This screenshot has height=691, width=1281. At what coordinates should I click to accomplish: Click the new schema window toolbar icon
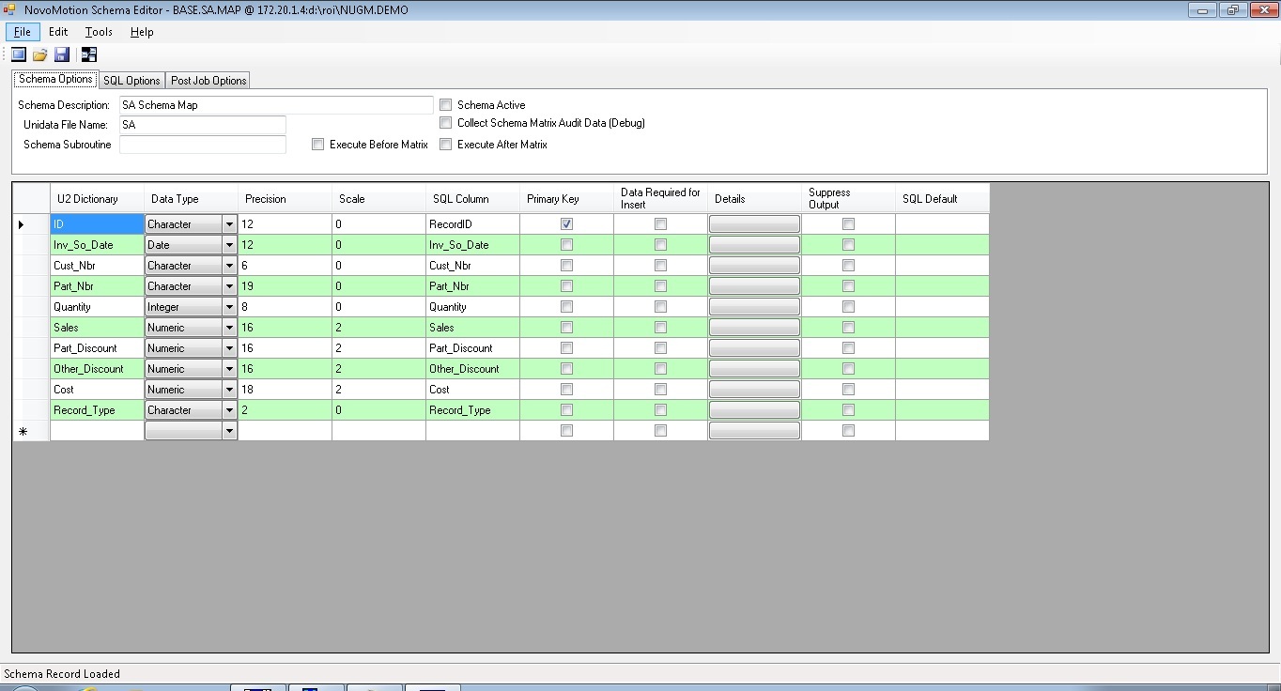click(x=19, y=54)
